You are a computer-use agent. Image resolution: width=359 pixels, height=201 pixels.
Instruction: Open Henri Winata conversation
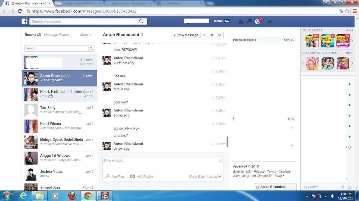click(x=59, y=126)
